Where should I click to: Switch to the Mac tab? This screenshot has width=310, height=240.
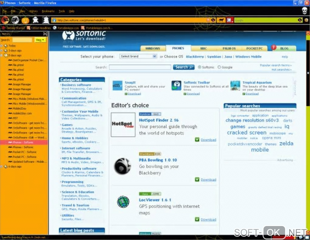tap(203, 48)
